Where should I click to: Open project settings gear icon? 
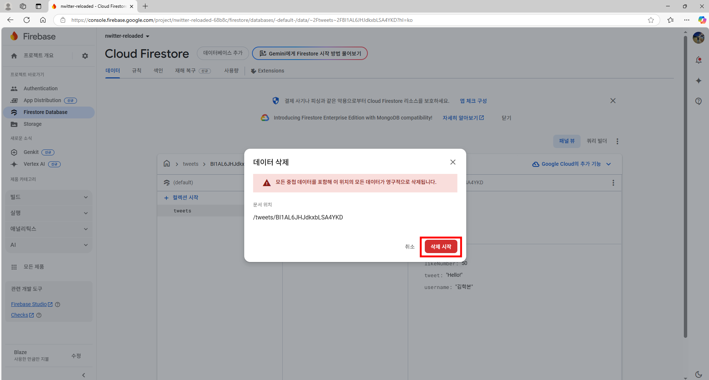[85, 56]
